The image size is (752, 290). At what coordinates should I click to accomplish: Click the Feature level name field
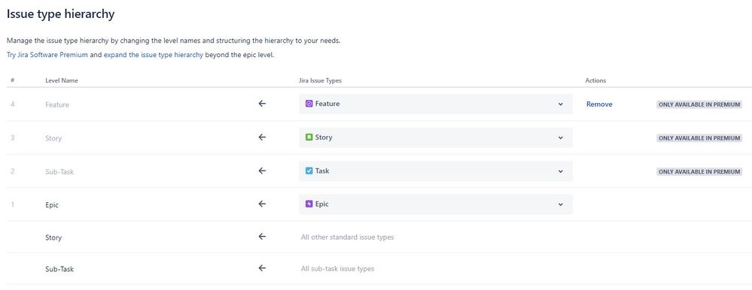[57, 104]
